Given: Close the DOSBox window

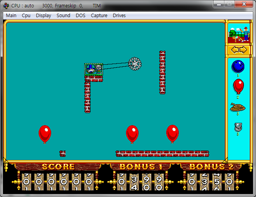Looking at the screenshot, I should point(244,4).
